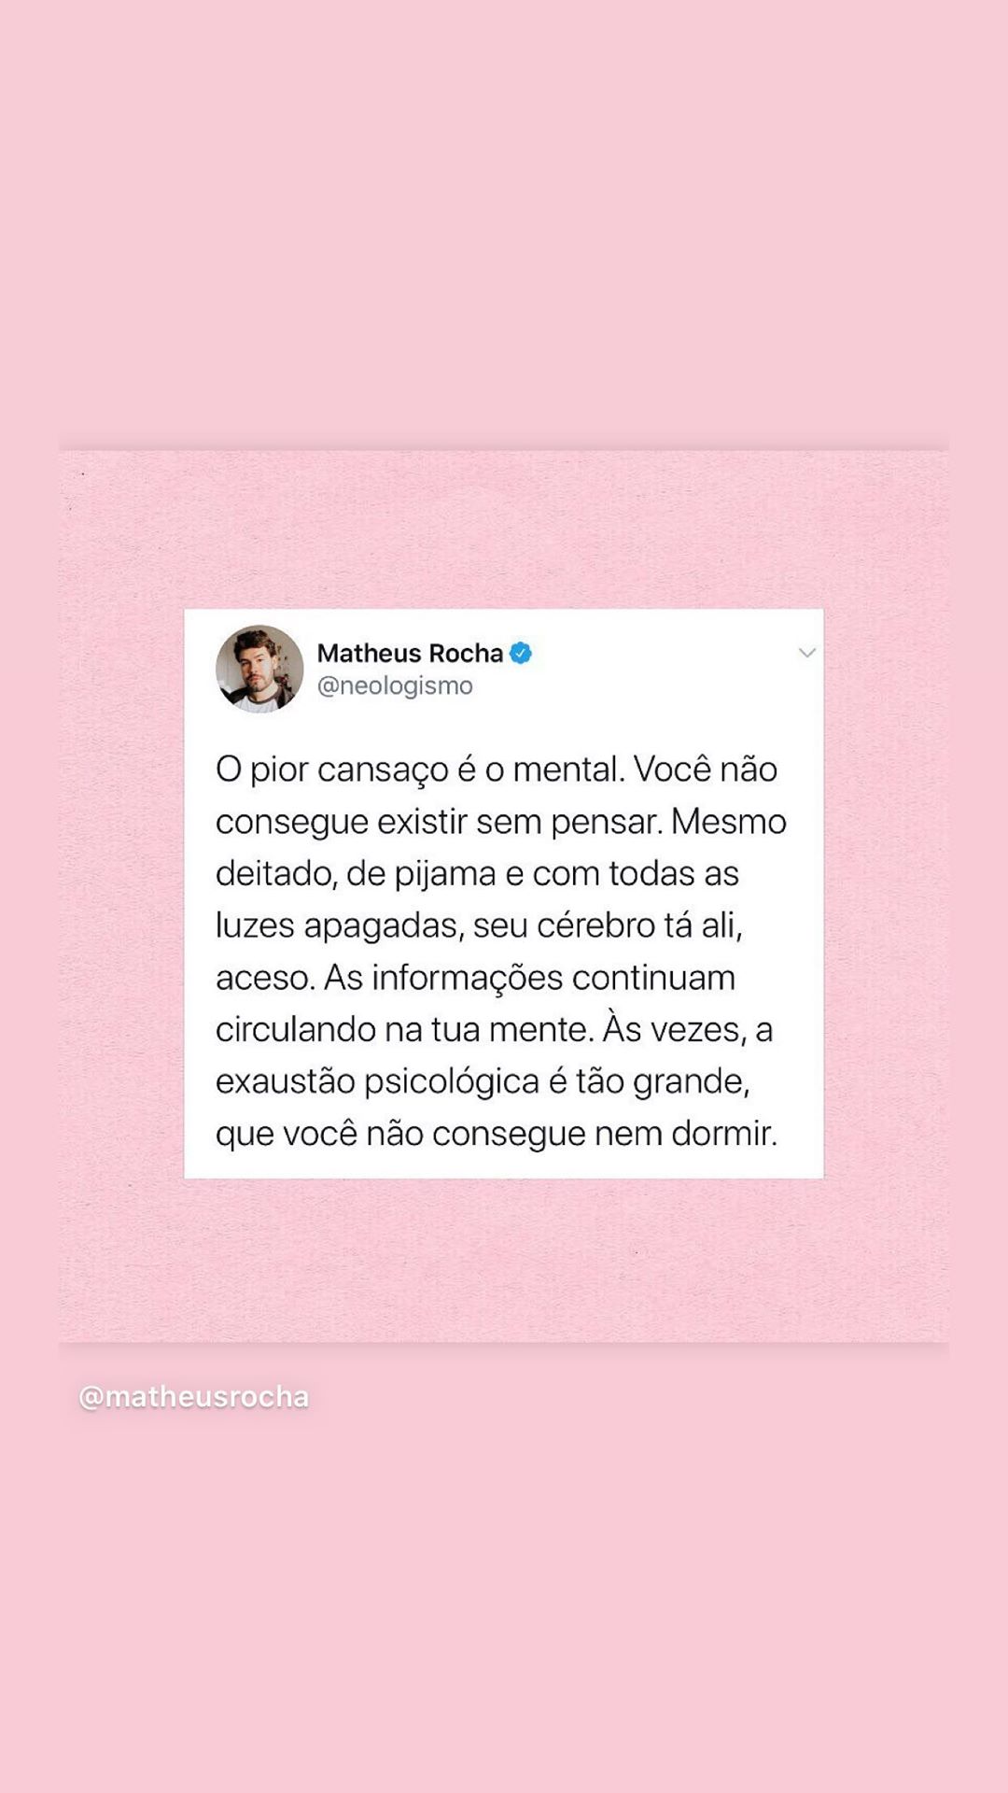The height and width of the screenshot is (1793, 1008).
Task: Open the @neologismo handle link
Action: pos(395,685)
